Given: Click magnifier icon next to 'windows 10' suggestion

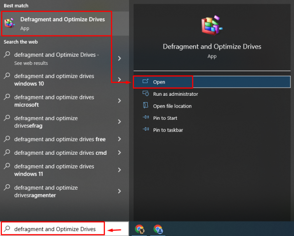Looking at the screenshot, I should pyautogui.click(x=7, y=75).
